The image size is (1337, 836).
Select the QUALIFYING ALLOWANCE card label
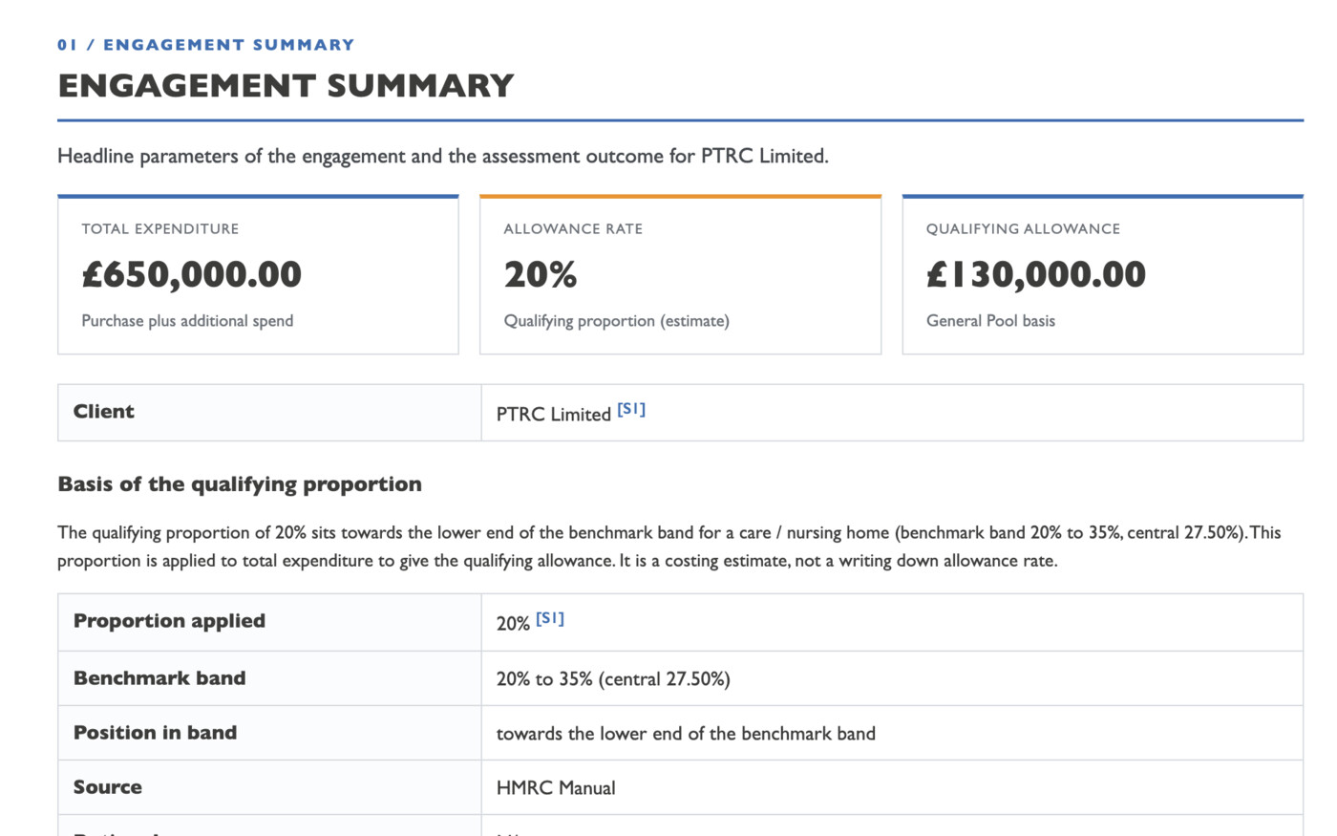pyautogui.click(x=1023, y=228)
